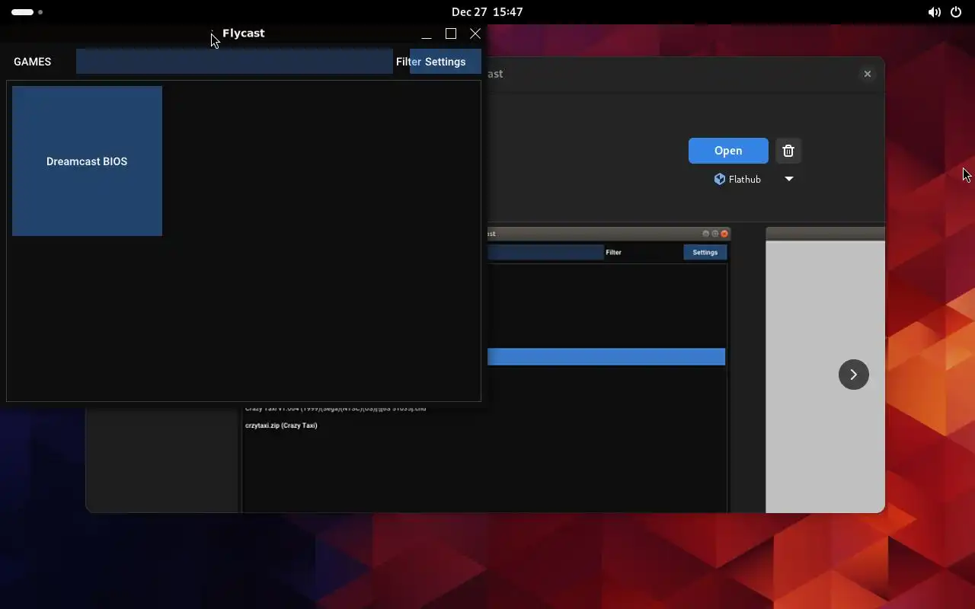
Task: Open the system volume indicator
Action: [934, 12]
